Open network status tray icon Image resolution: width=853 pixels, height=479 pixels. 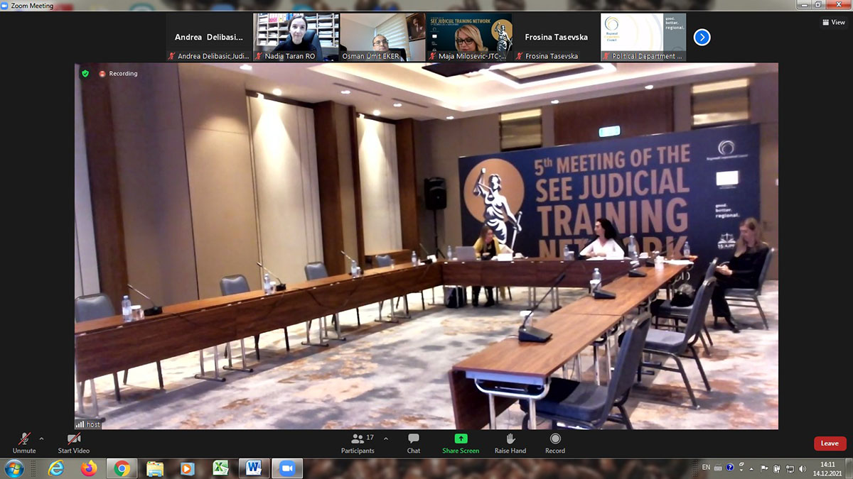point(790,468)
